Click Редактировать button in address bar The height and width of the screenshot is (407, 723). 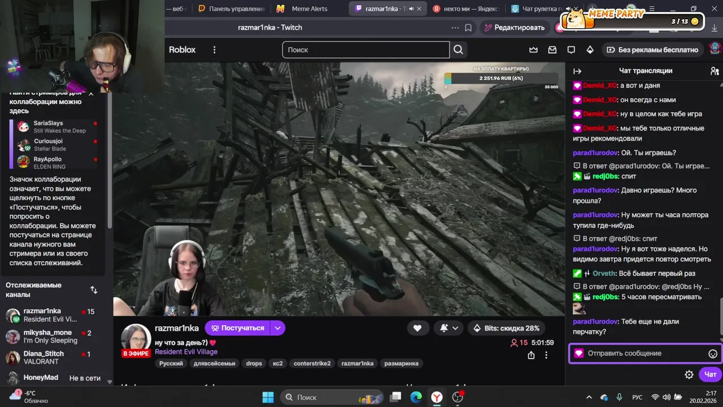(x=513, y=27)
